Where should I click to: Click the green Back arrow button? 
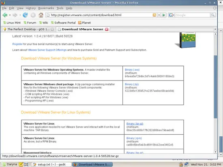[x=5, y=15]
